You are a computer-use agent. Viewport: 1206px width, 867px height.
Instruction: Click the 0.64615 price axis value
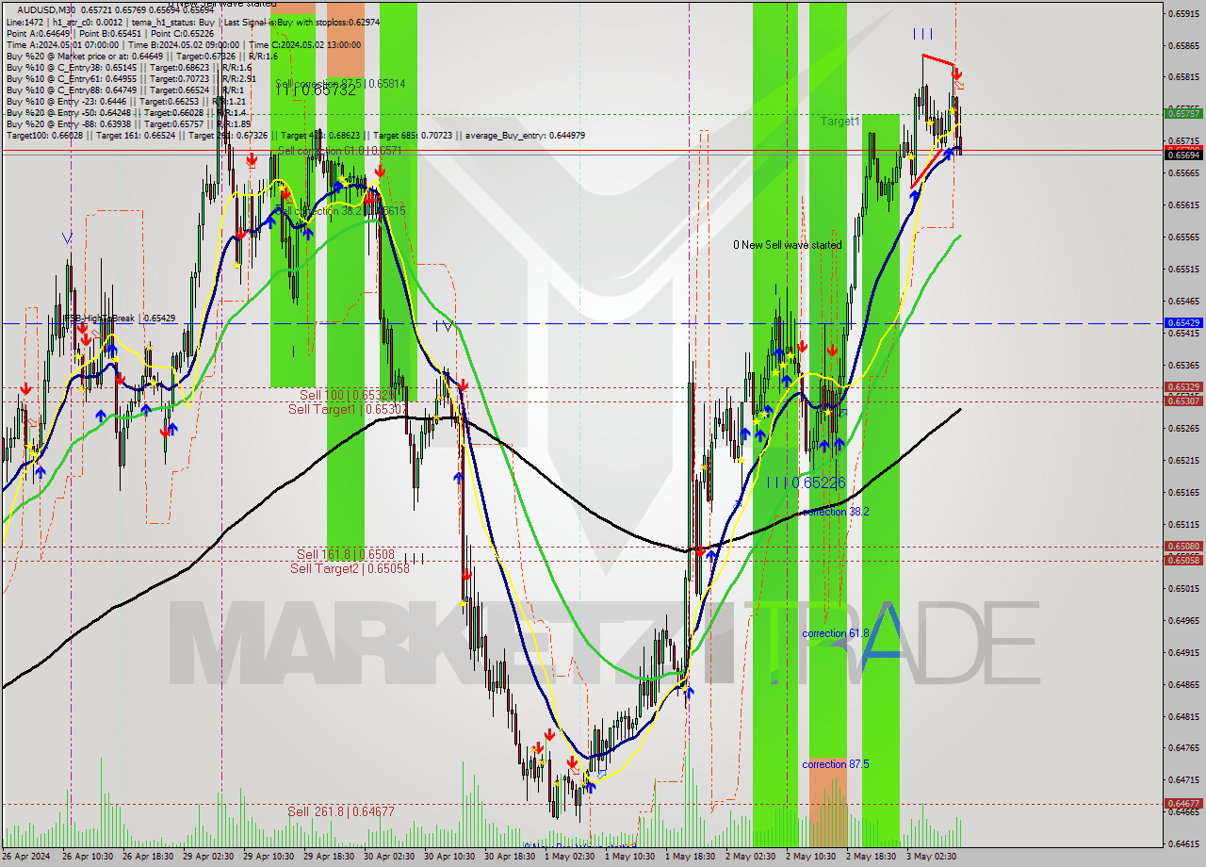pyautogui.click(x=1184, y=844)
